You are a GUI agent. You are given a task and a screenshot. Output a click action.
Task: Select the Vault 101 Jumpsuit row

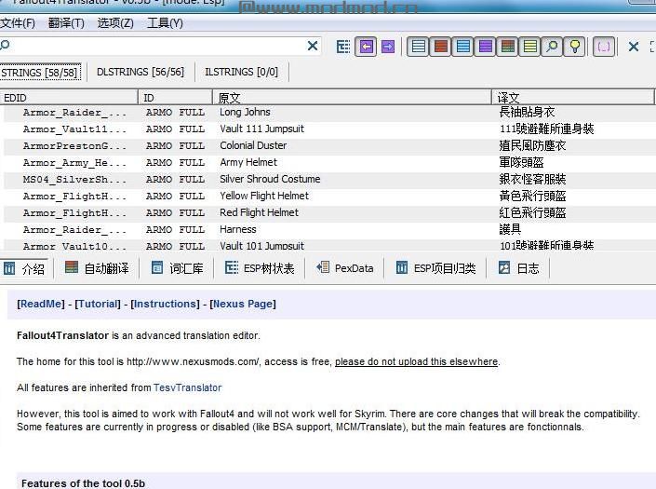point(329,245)
